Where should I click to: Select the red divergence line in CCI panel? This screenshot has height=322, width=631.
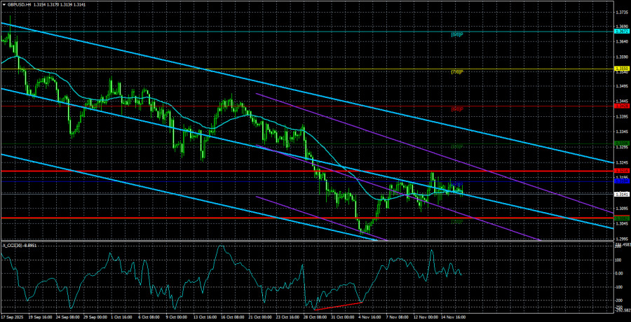[x=339, y=306]
